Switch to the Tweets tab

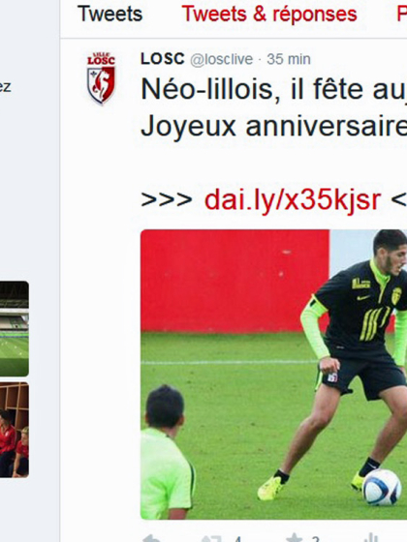pos(110,14)
